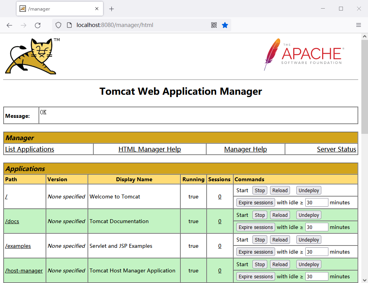Screen dimensions: 368x283
Task: Click the scrollbar up arrow
Action: point(364,36)
